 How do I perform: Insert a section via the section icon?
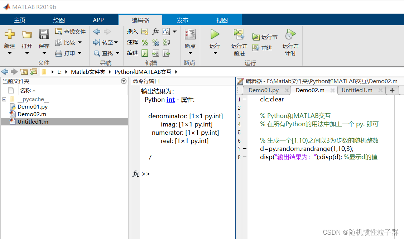click(145, 32)
